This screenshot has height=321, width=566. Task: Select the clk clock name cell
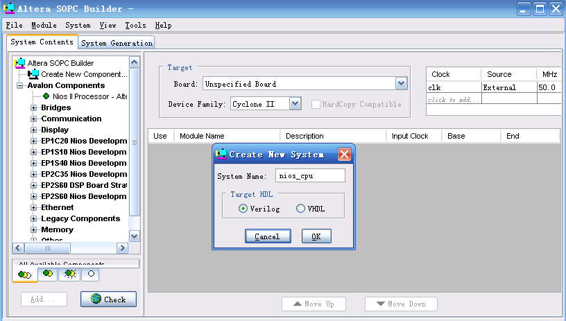click(x=454, y=87)
